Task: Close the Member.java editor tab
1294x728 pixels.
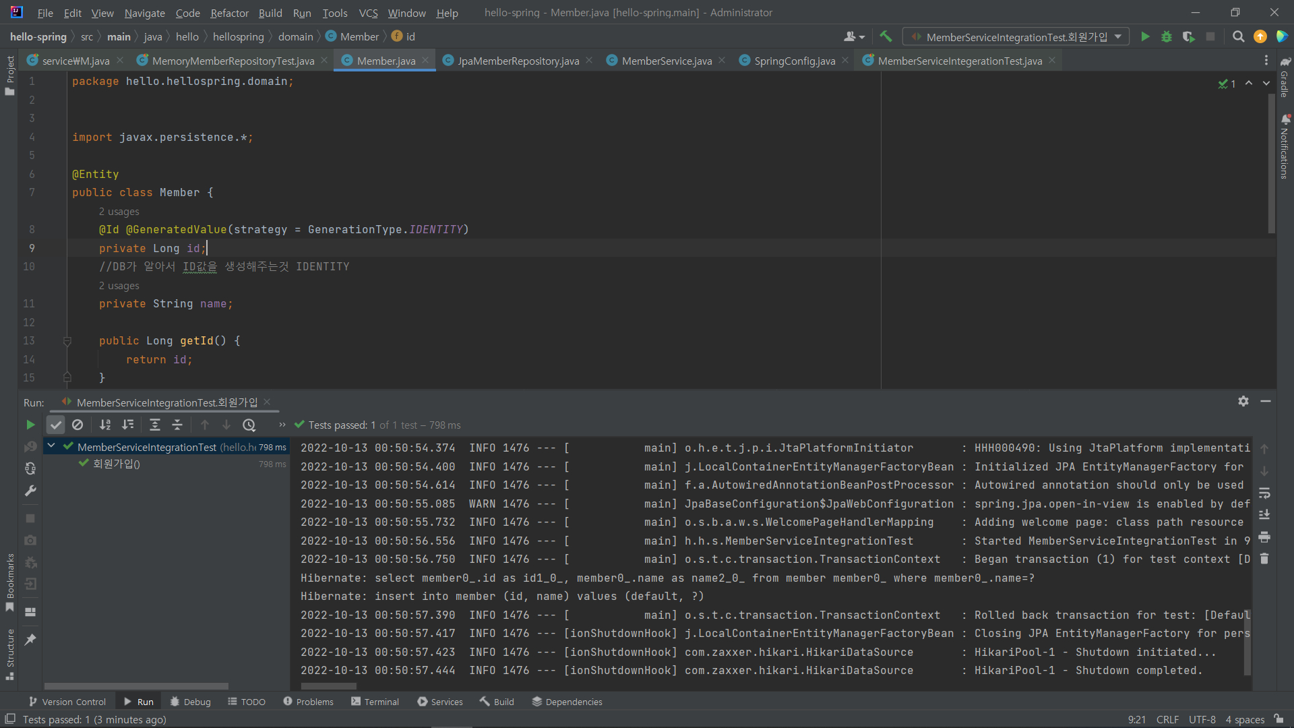Action: tap(425, 60)
